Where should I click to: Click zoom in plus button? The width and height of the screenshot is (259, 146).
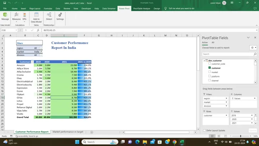250,136
